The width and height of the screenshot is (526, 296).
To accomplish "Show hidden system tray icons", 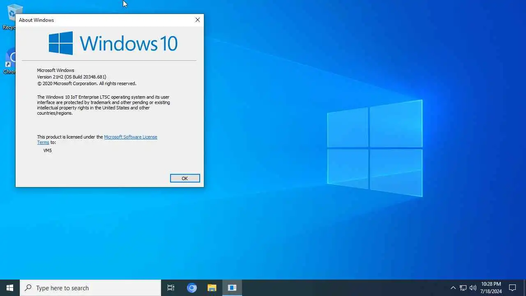I will click(453, 288).
